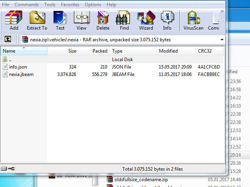Viewport: 250px width, 187px height.
Task: Sort by the Name column header
Action: (x=24, y=51)
